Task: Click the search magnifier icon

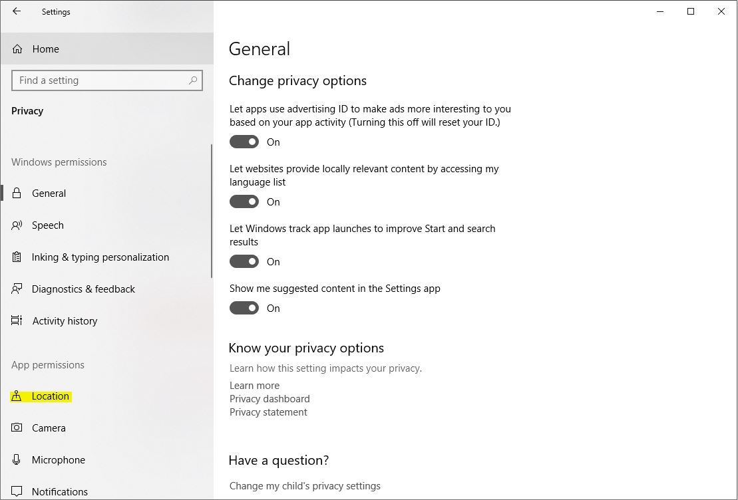Action: point(193,80)
